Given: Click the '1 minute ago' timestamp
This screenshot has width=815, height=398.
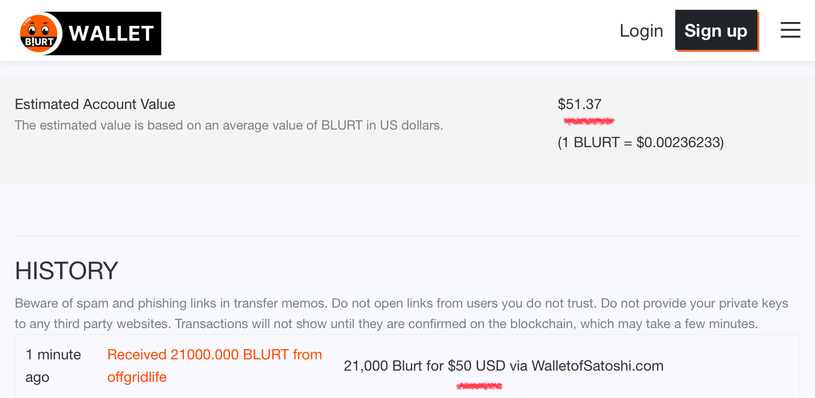Looking at the screenshot, I should [x=53, y=365].
